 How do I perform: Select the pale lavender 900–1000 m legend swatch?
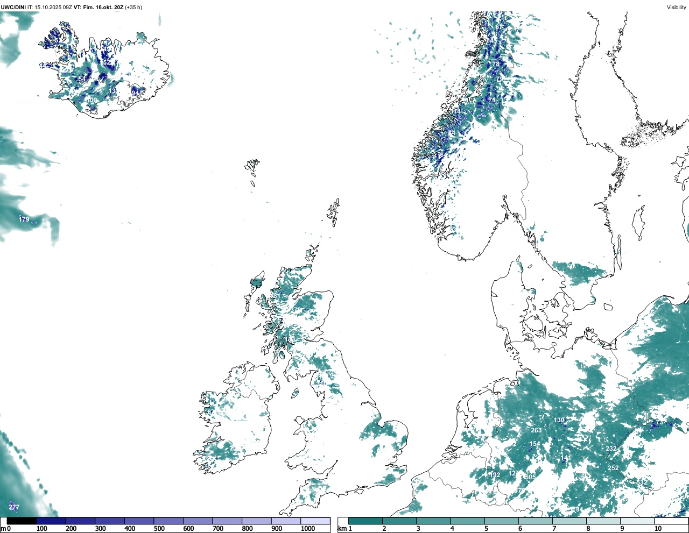286,521
